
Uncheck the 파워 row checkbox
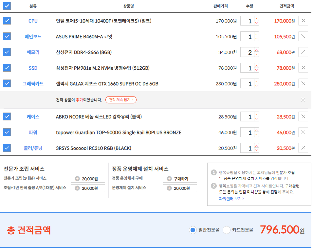point(7,132)
